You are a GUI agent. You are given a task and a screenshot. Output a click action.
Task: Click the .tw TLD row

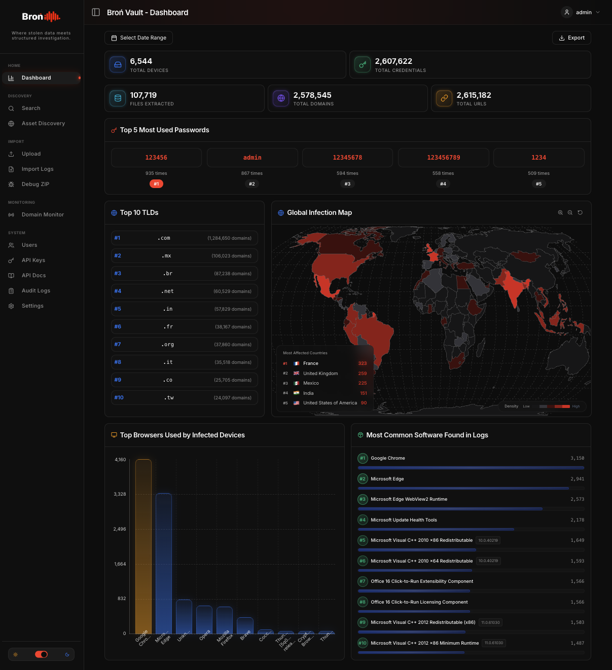click(x=185, y=398)
